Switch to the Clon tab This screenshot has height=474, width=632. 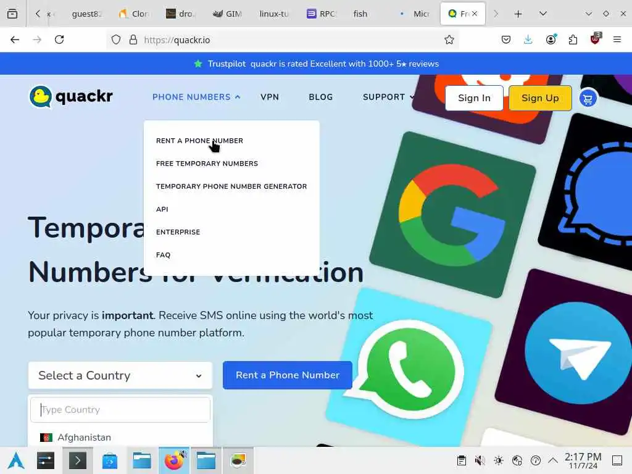pos(135,14)
